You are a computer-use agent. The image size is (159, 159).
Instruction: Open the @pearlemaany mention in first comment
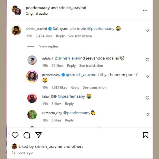click(102, 29)
